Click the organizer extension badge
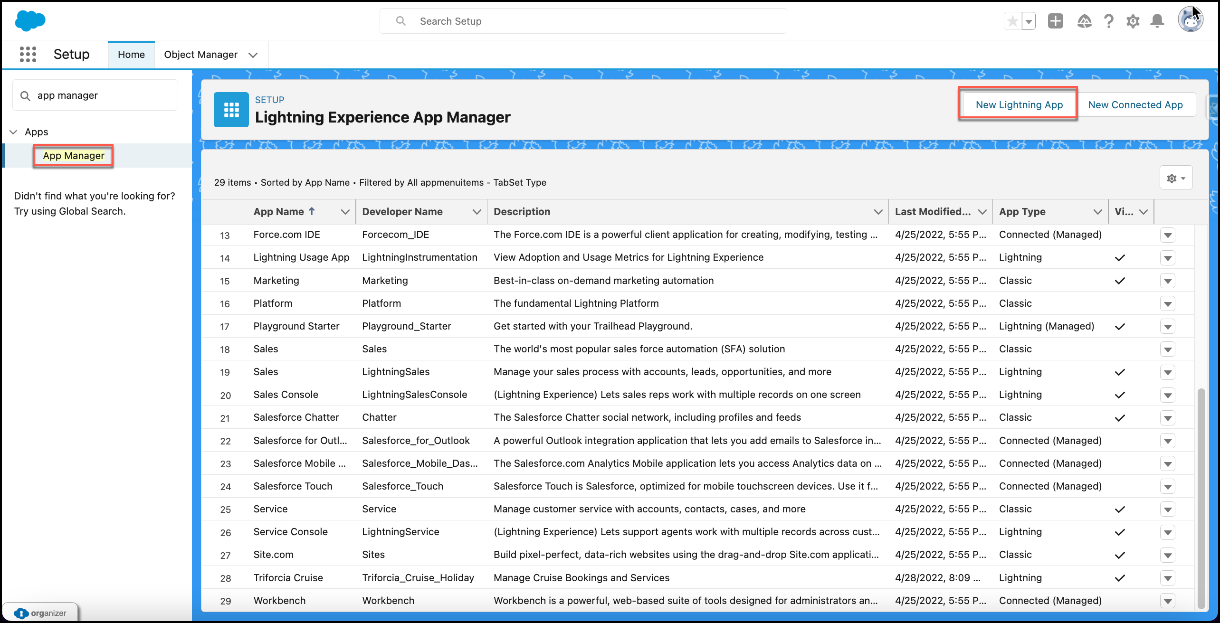Viewport: 1220px width, 623px height. coord(40,613)
